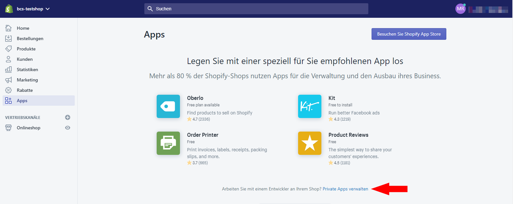The image size is (513, 204).
Task: Click the Kunden person icon
Action: (x=8, y=59)
